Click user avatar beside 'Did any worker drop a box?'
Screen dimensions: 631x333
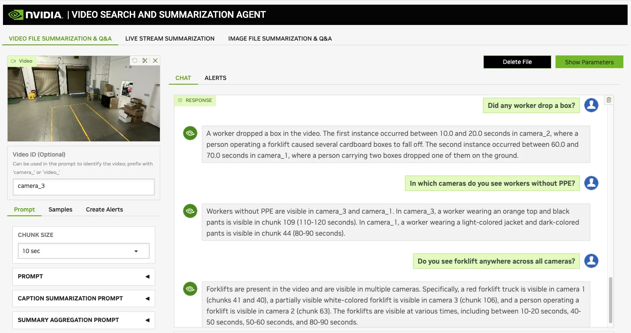tap(591, 105)
